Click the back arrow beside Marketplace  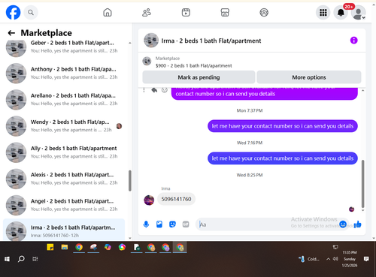(11, 33)
